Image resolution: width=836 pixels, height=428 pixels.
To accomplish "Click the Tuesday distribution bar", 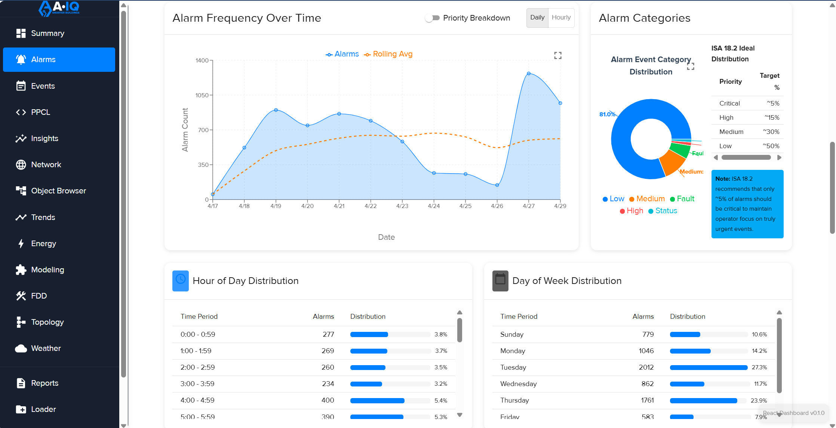I will click(709, 368).
